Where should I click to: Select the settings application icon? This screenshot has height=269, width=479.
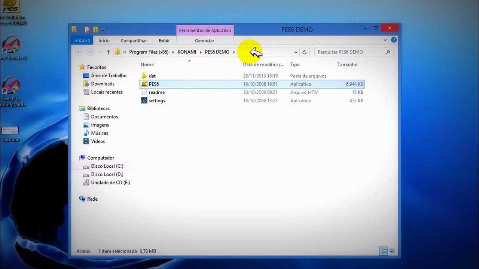144,101
